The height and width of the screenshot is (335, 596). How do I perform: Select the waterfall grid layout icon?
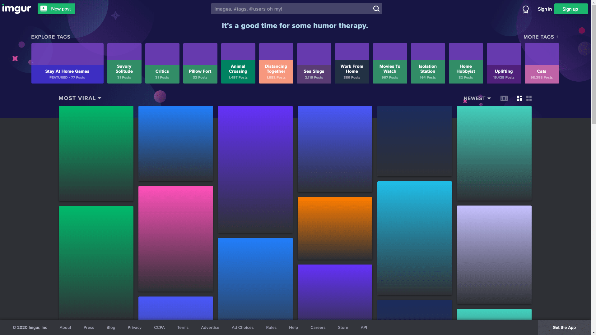coord(519,98)
